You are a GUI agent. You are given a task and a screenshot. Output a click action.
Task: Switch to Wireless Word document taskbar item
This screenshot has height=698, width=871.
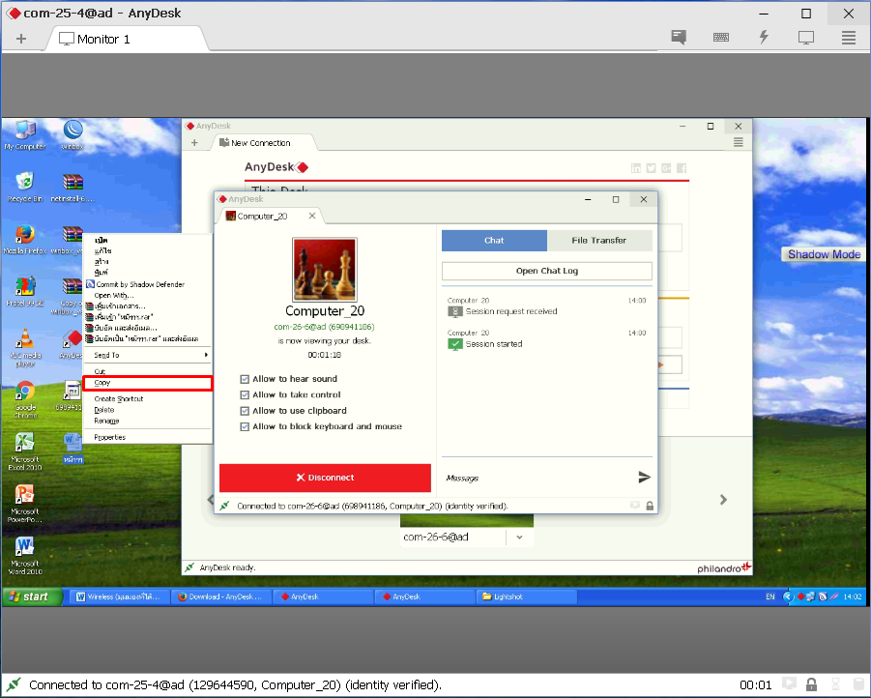coord(118,596)
